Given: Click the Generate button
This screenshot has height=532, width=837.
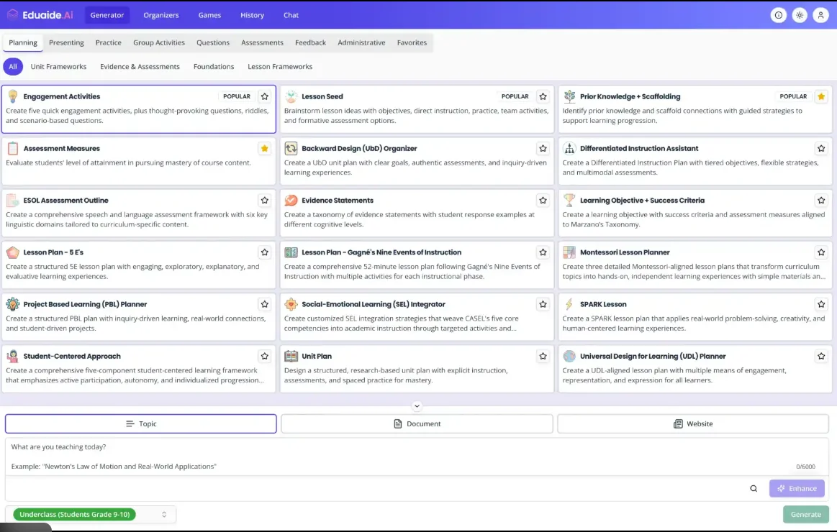Looking at the screenshot, I should click(x=805, y=514).
